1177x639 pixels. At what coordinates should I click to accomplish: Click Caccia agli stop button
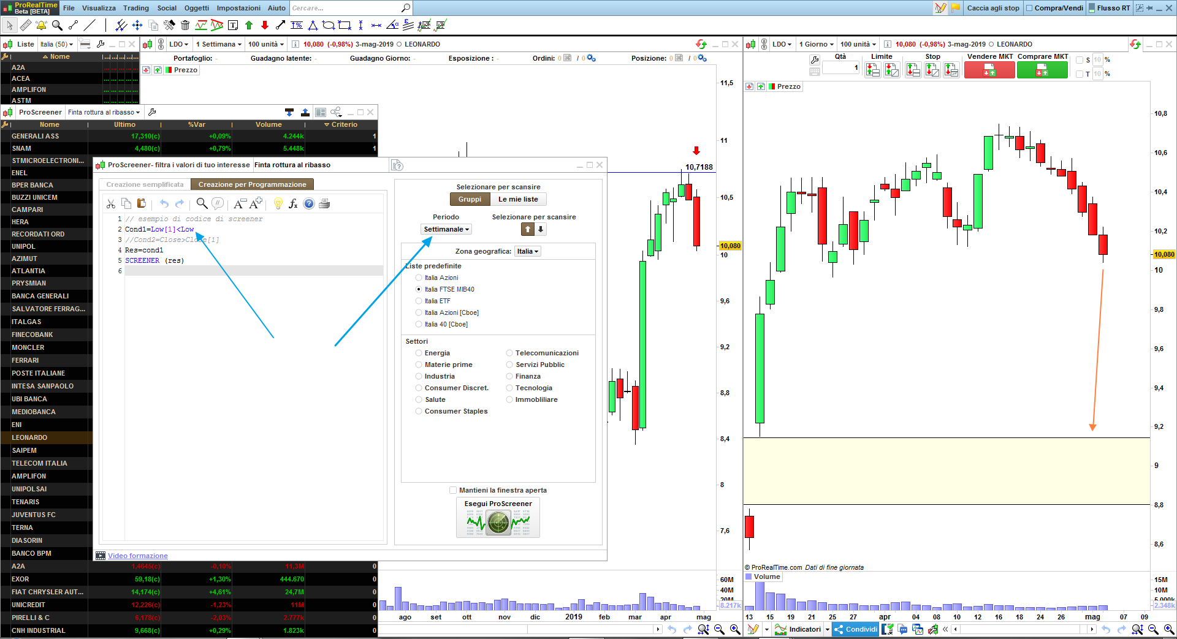(993, 8)
